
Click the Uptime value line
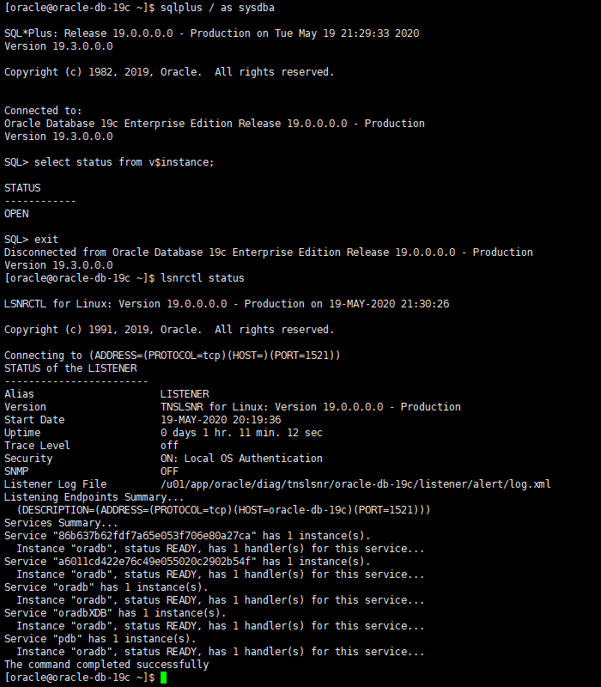click(x=241, y=433)
